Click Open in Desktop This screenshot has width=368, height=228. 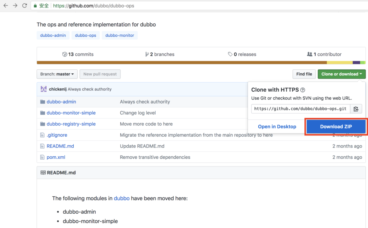[x=277, y=127]
